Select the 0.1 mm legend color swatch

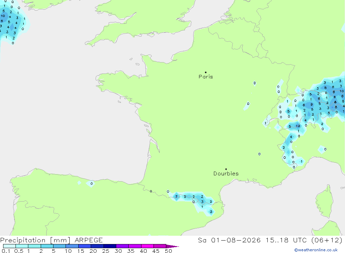[x=9, y=246]
